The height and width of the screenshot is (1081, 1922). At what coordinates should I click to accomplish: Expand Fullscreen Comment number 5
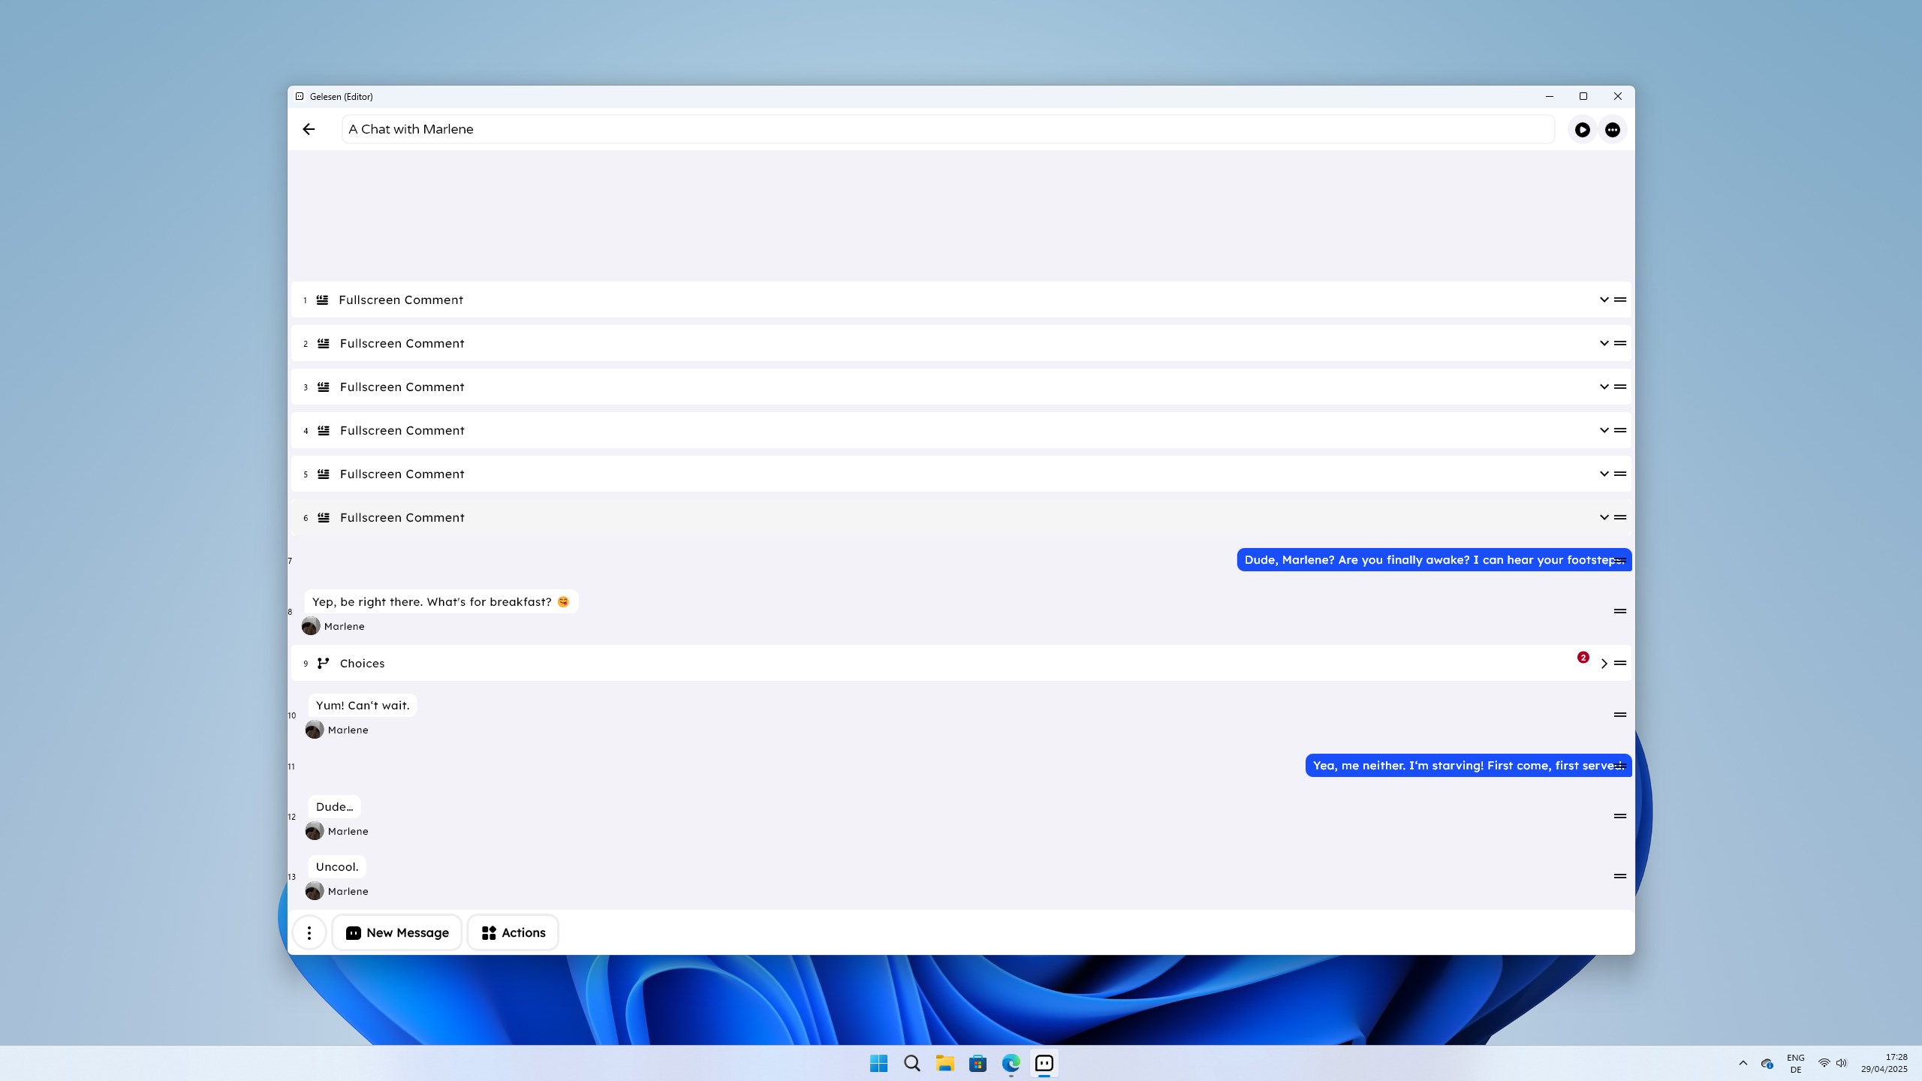1604,474
